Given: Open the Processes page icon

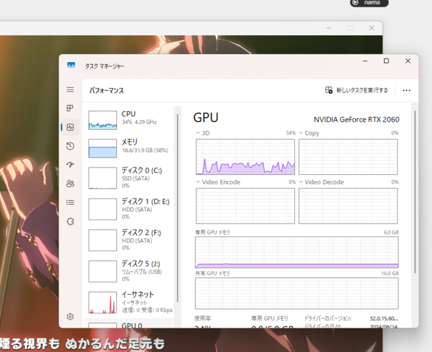Looking at the screenshot, I should tap(70, 108).
